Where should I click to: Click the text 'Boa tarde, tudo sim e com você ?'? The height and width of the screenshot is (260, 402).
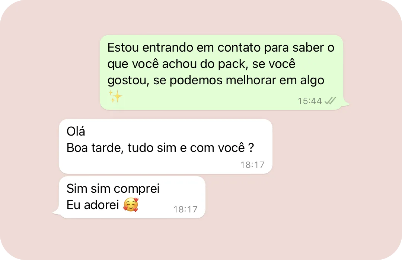pyautogui.click(x=160, y=148)
